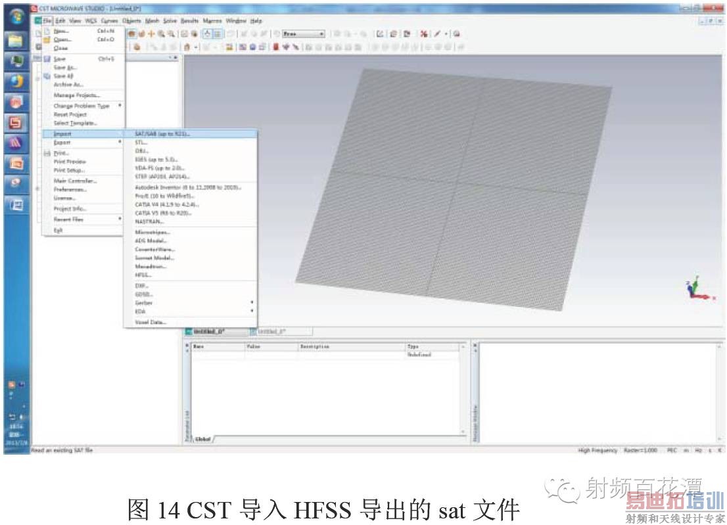The width and height of the screenshot is (727, 525).
Task: Expand the Export submenu
Action: [x=83, y=142]
